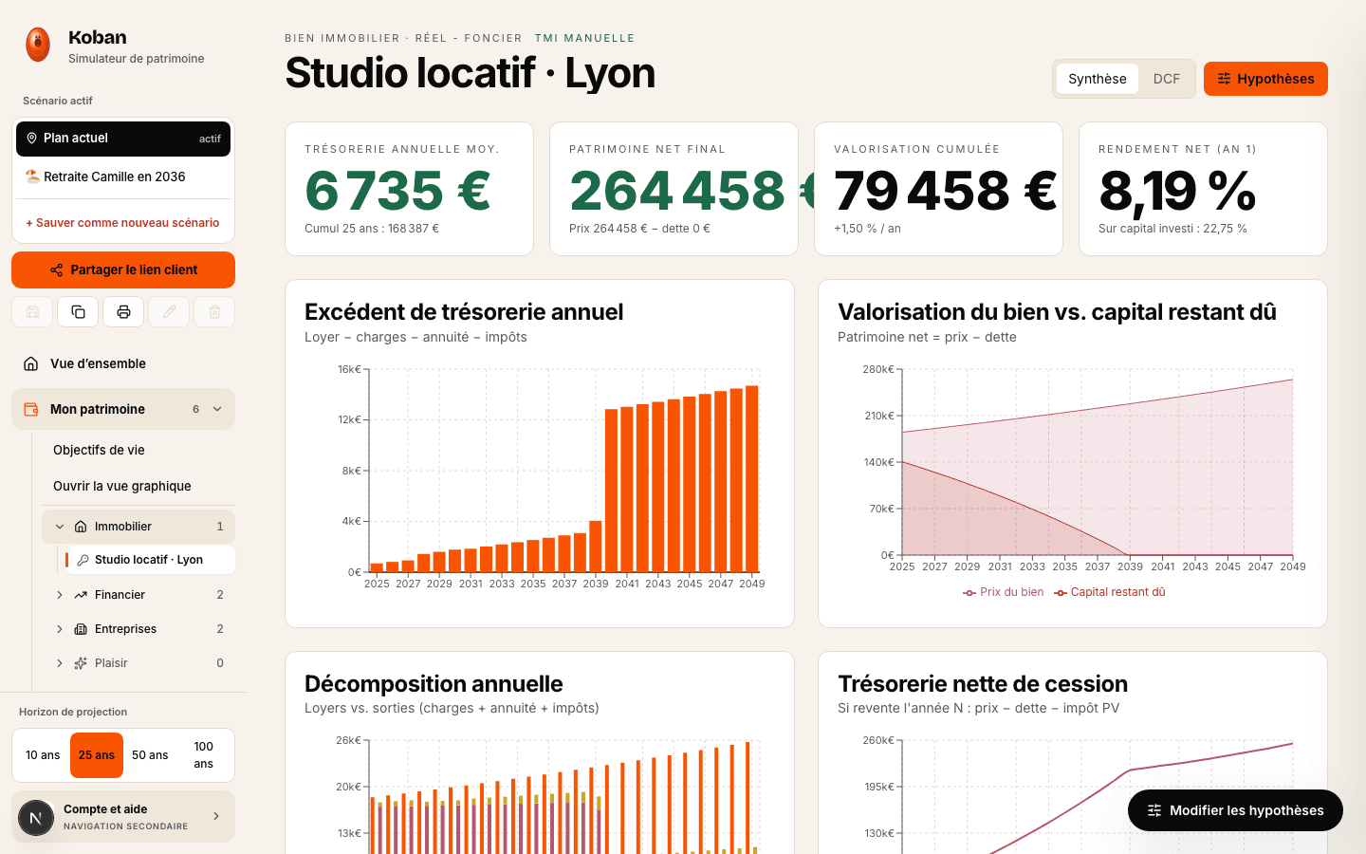The height and width of the screenshot is (854, 1366).
Task: Click the Rendement net (an 1) card
Action: [1203, 189]
